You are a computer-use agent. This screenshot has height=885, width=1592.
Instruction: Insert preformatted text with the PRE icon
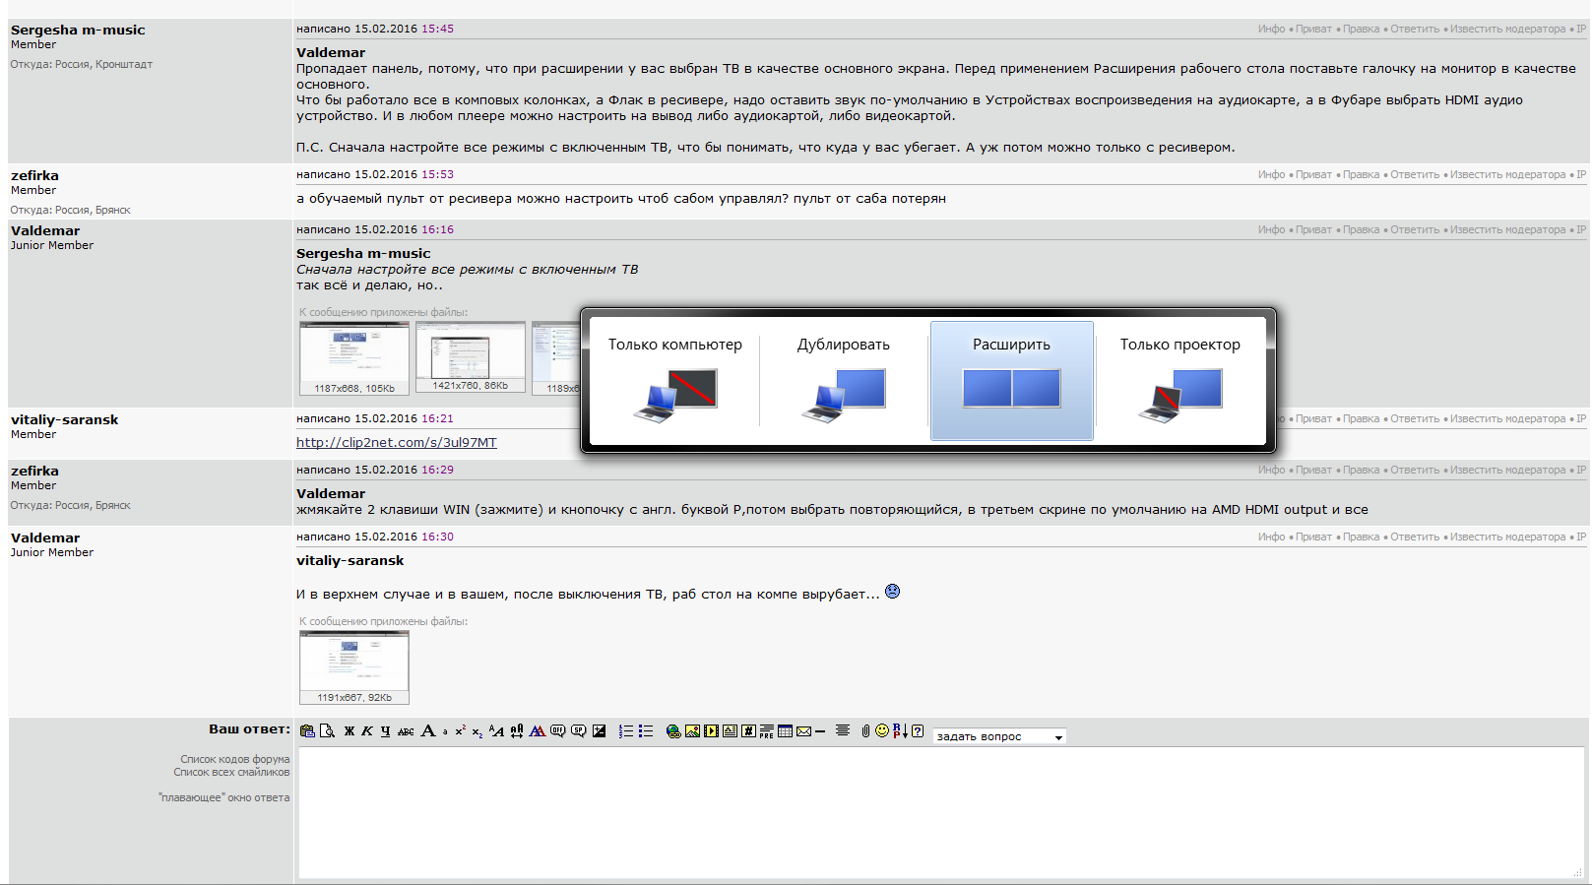[x=767, y=730]
